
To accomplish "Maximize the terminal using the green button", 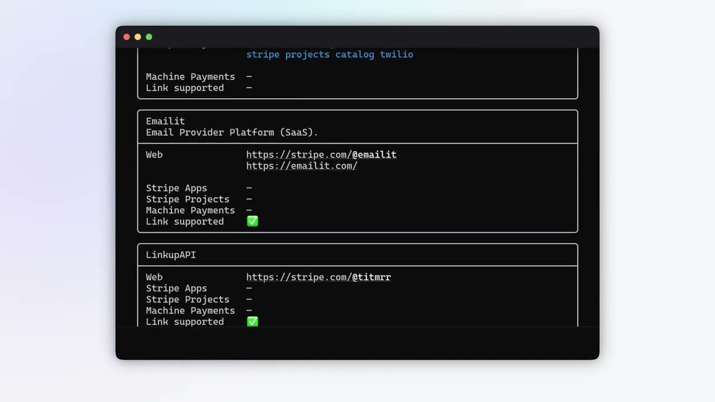I will click(149, 37).
